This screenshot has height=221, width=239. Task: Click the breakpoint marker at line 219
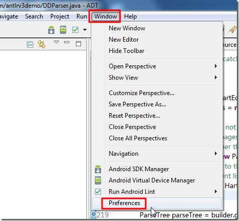(x=93, y=214)
